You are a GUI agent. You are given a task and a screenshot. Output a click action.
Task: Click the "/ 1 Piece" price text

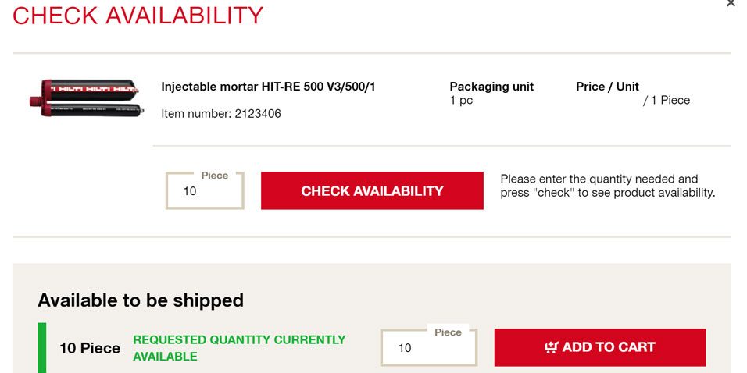(667, 101)
